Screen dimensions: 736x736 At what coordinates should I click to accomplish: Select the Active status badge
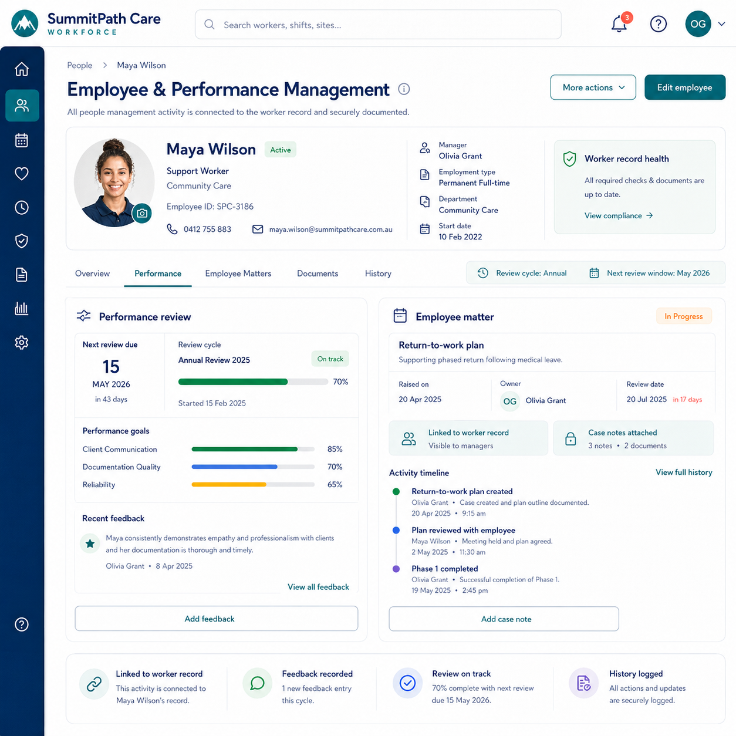(281, 150)
